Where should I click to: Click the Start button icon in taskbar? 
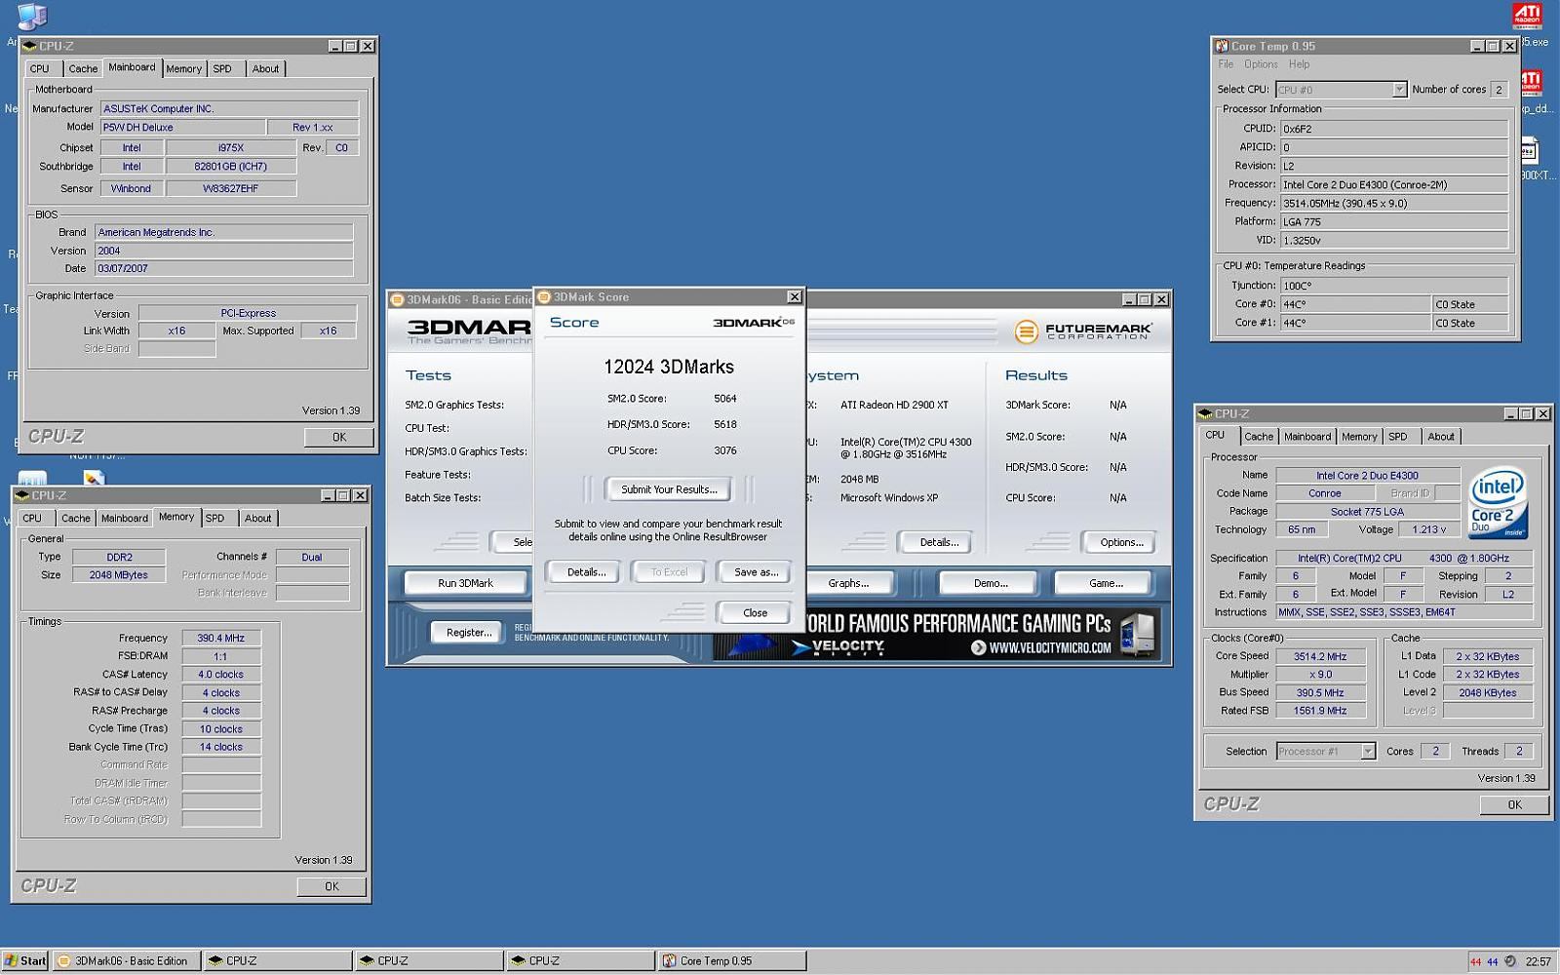tap(24, 960)
